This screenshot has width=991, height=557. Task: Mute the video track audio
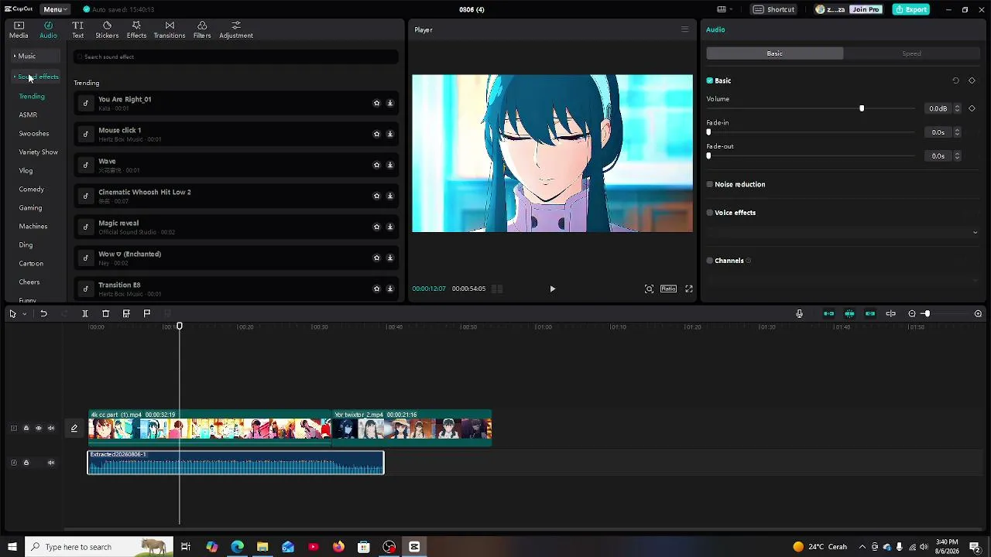click(51, 428)
